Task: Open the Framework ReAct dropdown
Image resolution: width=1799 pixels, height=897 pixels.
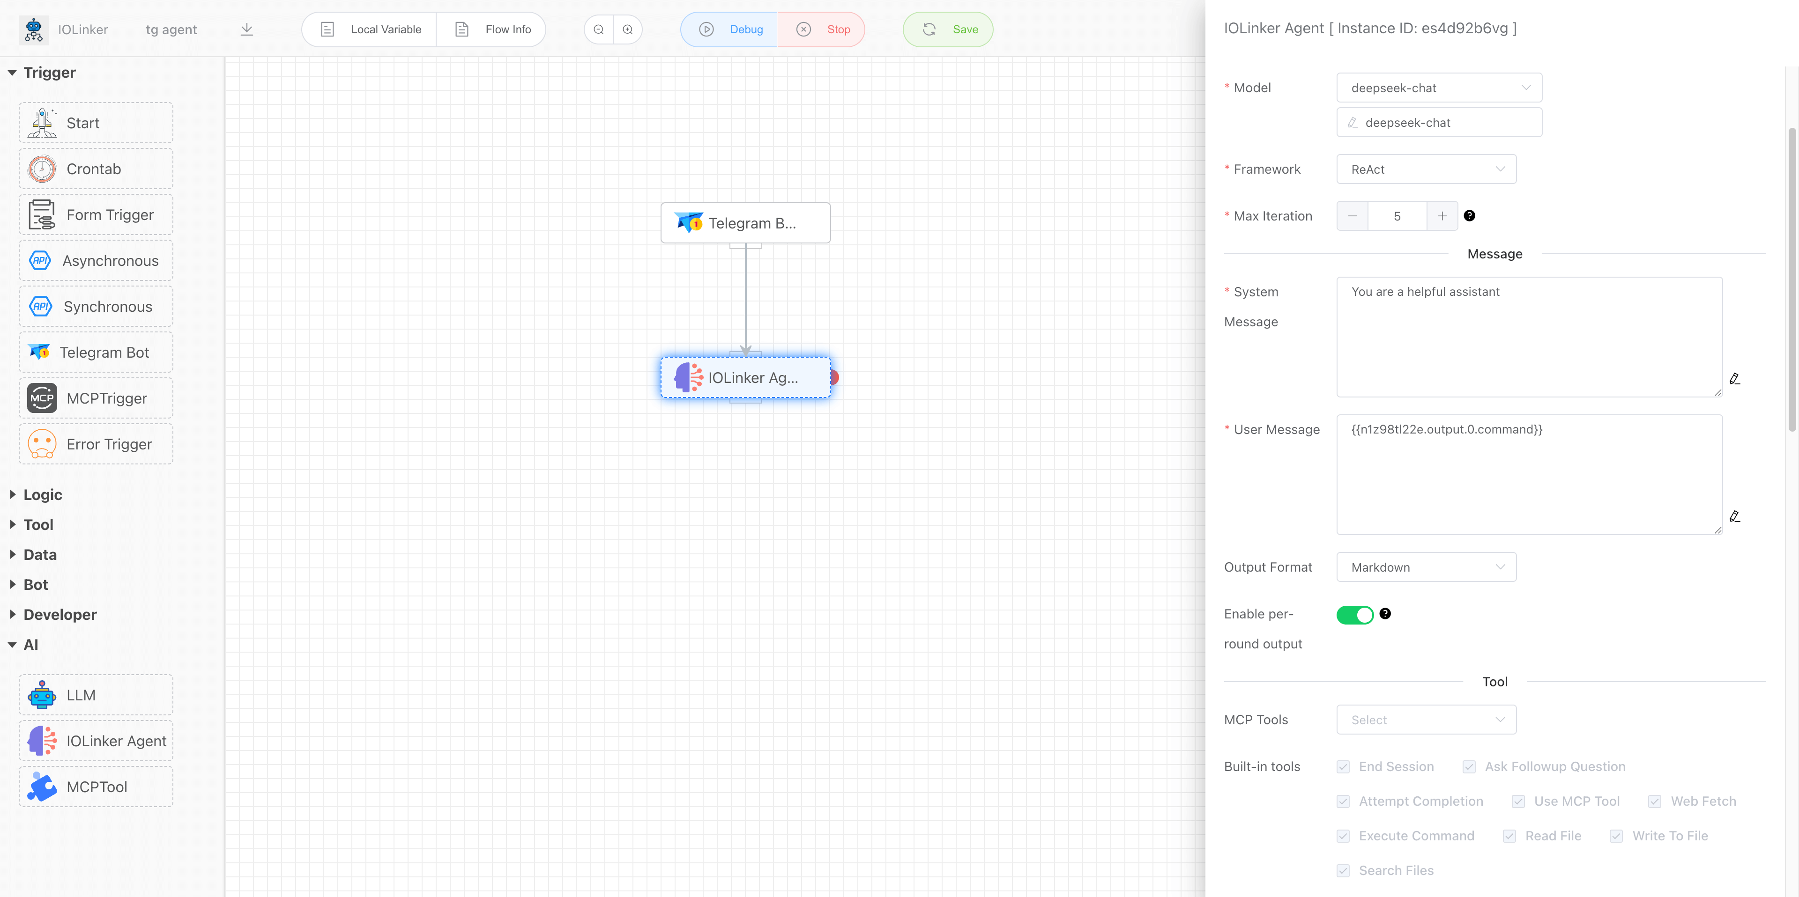Action: click(1426, 169)
